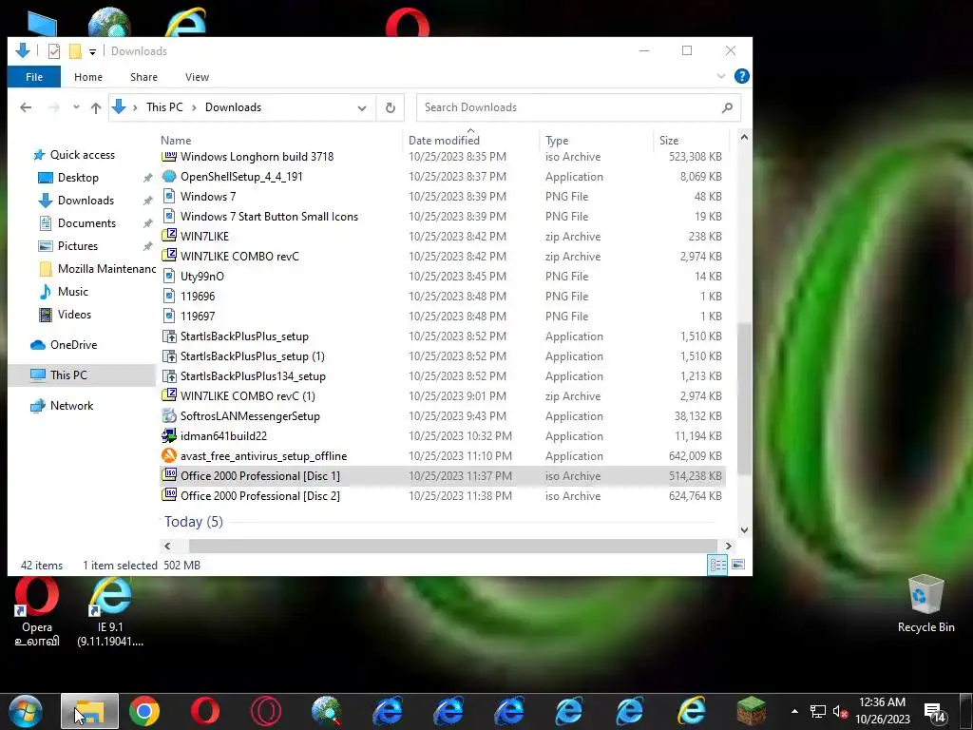This screenshot has width=973, height=730.
Task: Show hidden system tray icons
Action: pos(794,711)
